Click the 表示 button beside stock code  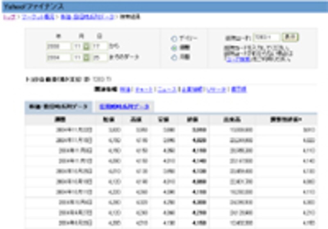point(290,37)
